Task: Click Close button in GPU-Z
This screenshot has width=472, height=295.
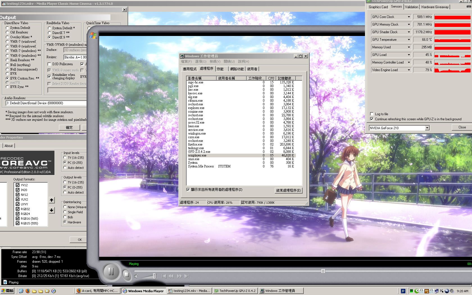Action: click(462, 128)
